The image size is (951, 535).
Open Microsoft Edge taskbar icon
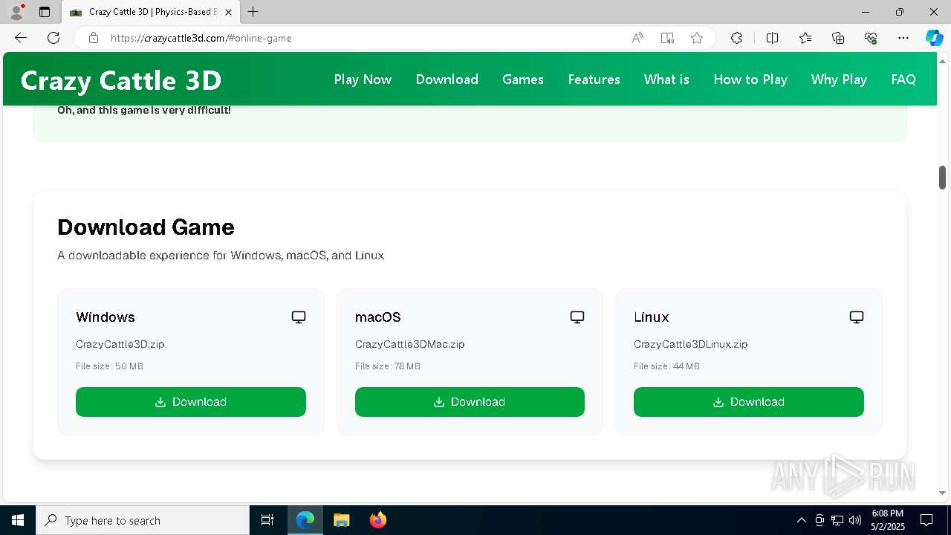pos(305,520)
